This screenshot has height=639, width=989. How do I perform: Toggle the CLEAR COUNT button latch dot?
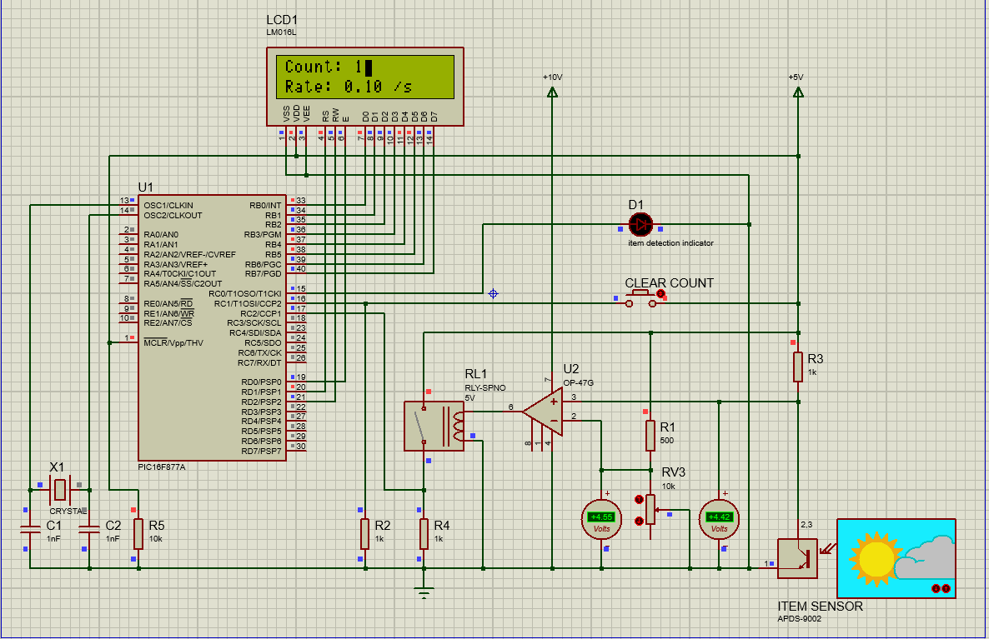pos(660,293)
